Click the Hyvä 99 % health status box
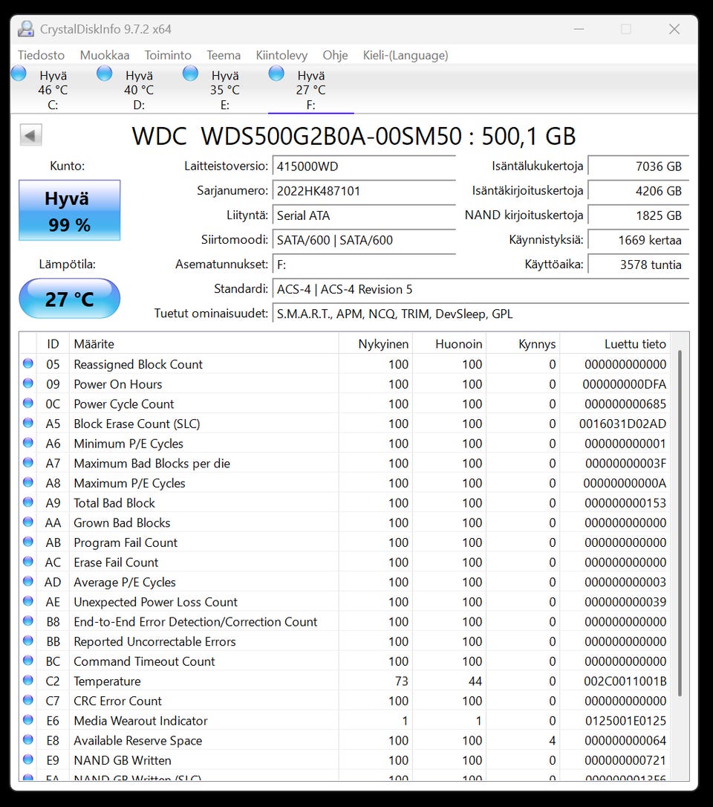The image size is (713, 807). (70, 210)
